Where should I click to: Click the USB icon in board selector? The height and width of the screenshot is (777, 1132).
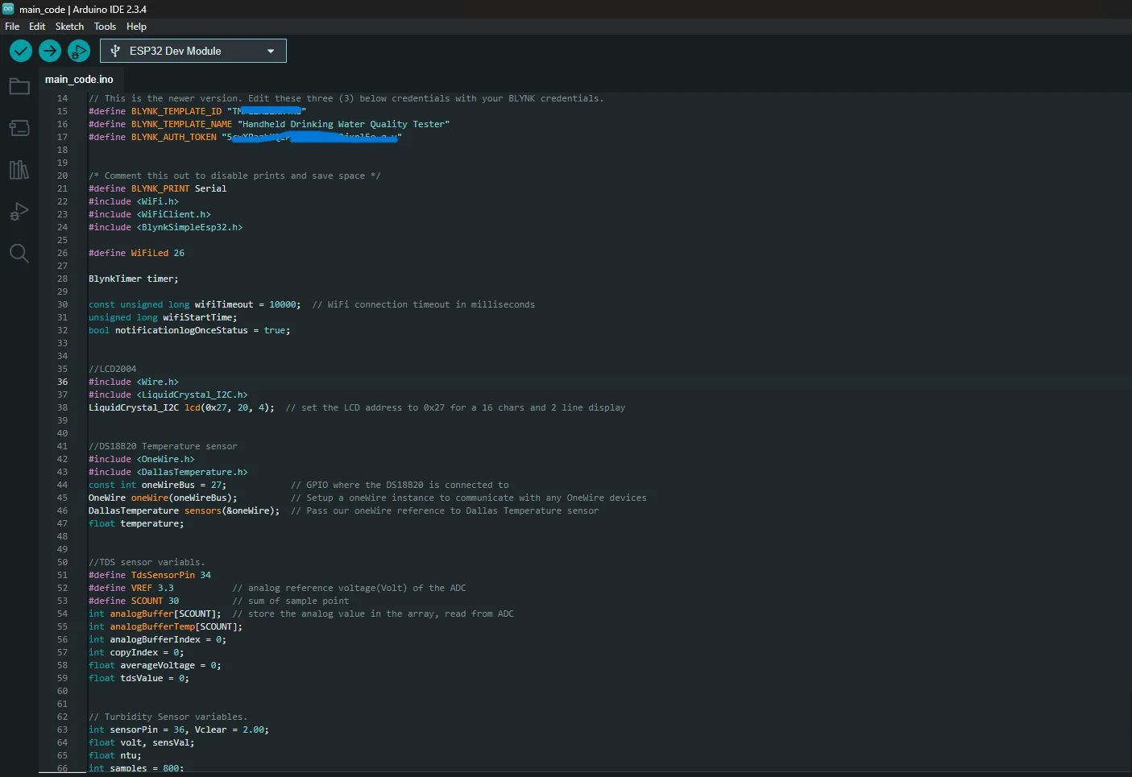point(115,51)
